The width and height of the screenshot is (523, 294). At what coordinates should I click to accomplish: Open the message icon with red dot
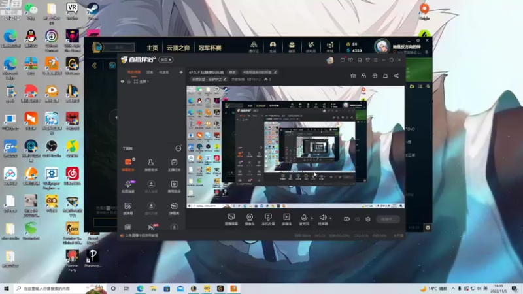[343, 60]
